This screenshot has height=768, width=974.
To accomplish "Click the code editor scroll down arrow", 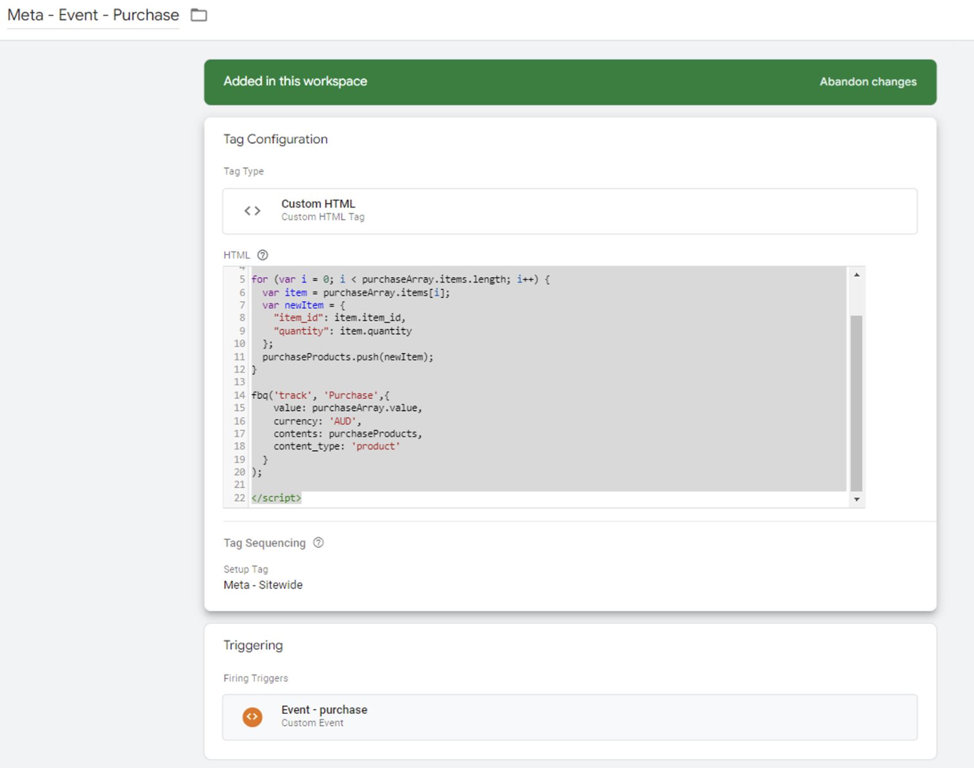I will click(856, 499).
